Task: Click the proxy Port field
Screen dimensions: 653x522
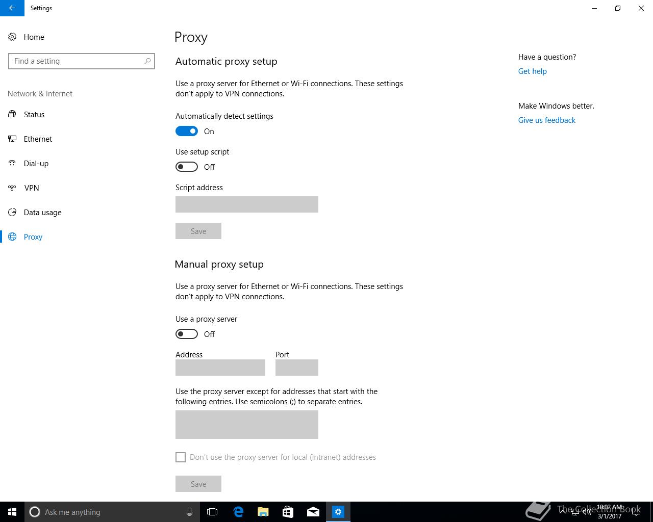Action: [297, 368]
